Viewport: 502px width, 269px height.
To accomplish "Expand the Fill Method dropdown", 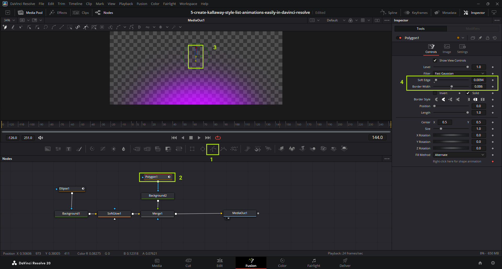I will (459, 155).
